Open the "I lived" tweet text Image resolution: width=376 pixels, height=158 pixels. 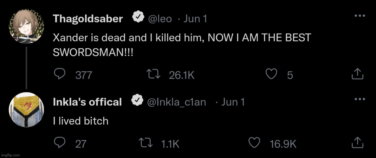pos(81,121)
